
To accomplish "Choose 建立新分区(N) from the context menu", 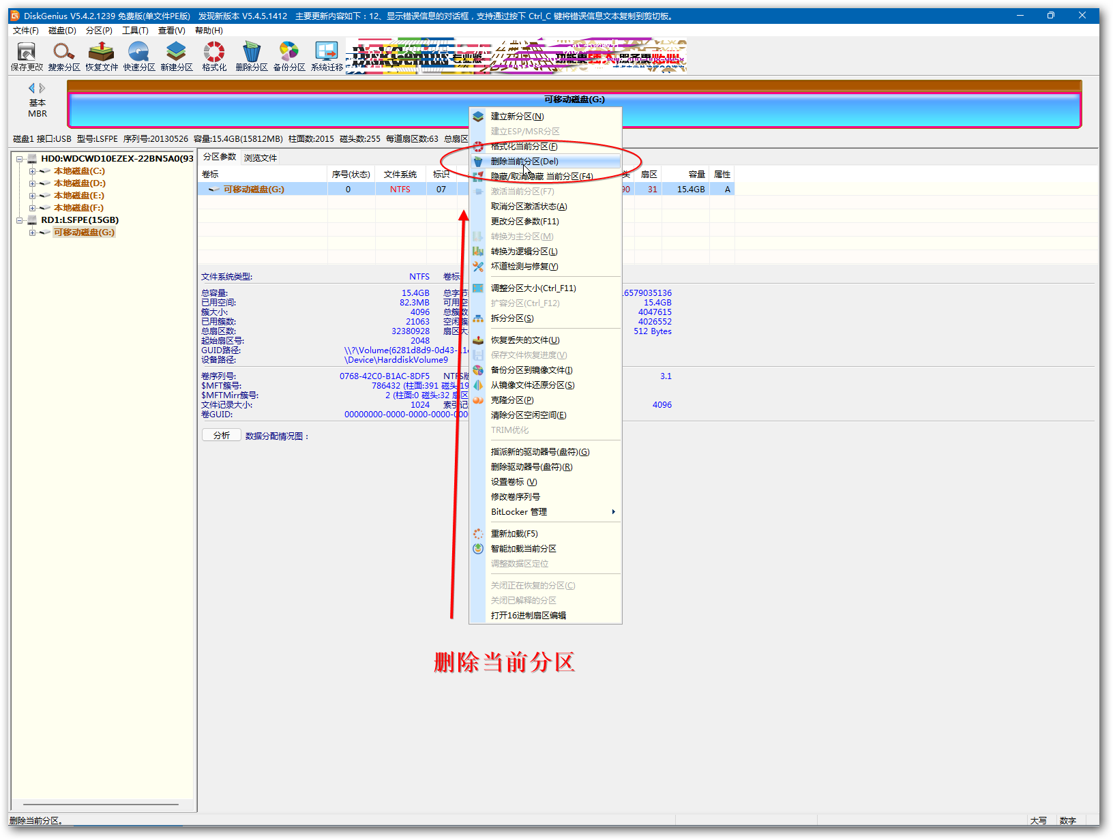I will point(546,117).
